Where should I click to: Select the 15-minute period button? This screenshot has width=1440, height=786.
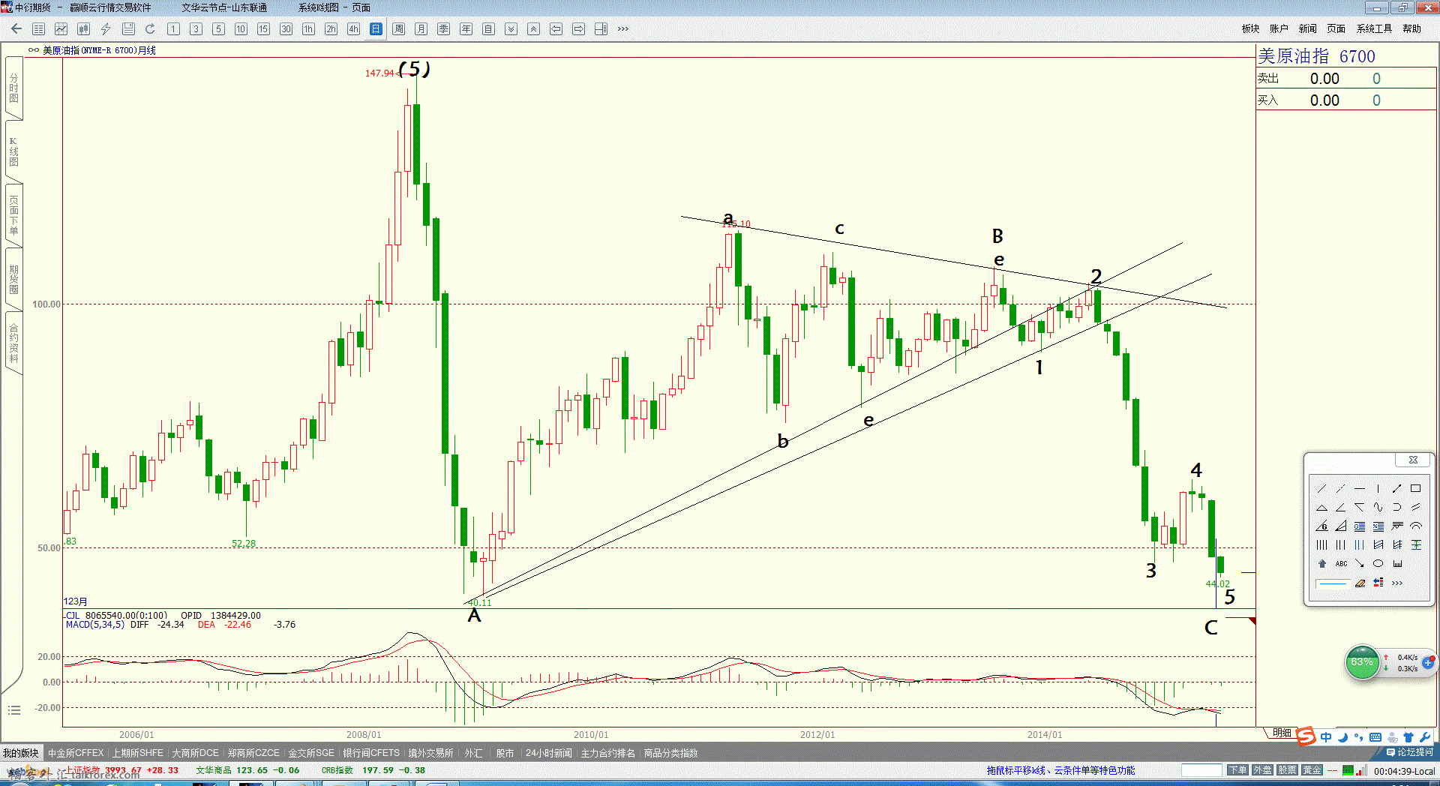(263, 28)
